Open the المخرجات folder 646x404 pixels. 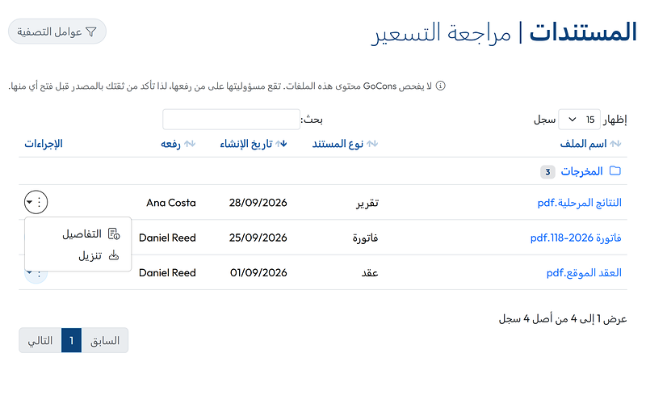(x=581, y=171)
